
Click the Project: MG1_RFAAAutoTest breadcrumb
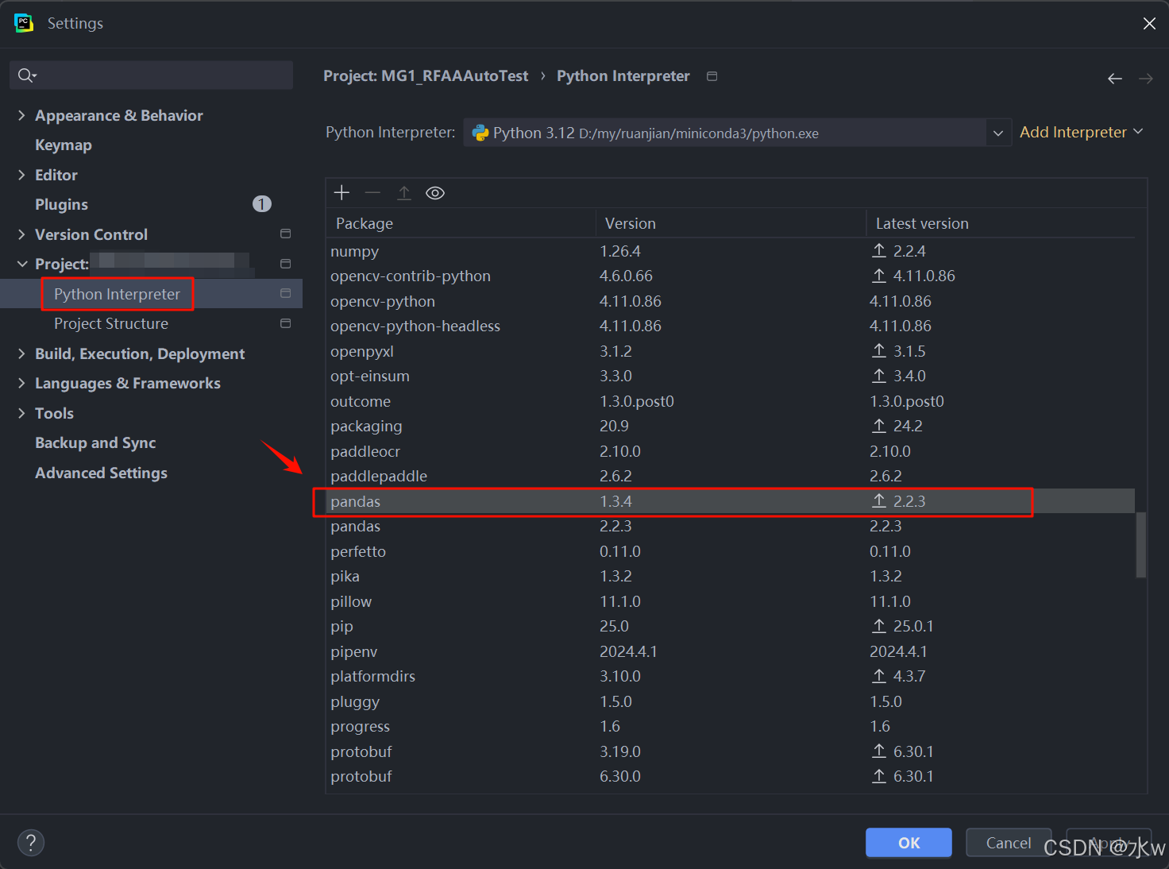pos(426,75)
